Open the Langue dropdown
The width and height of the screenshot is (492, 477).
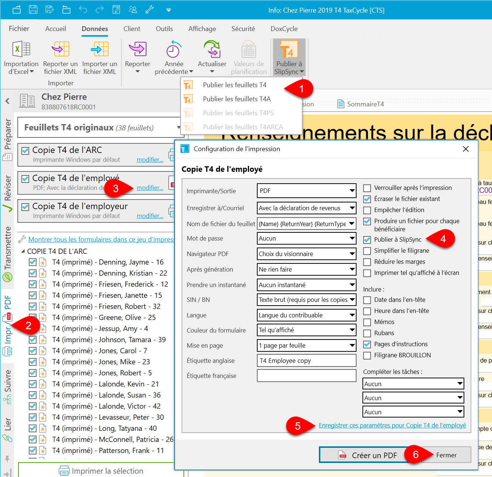click(x=307, y=315)
